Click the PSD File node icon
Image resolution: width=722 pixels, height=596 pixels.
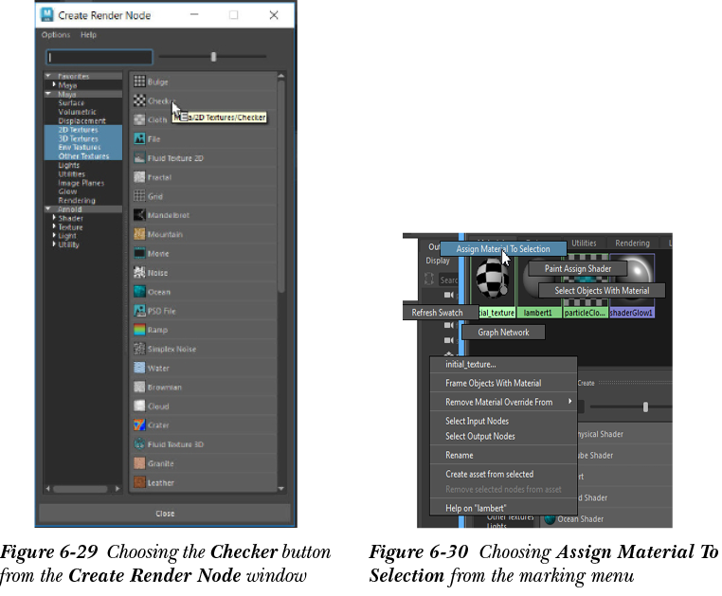(x=139, y=311)
